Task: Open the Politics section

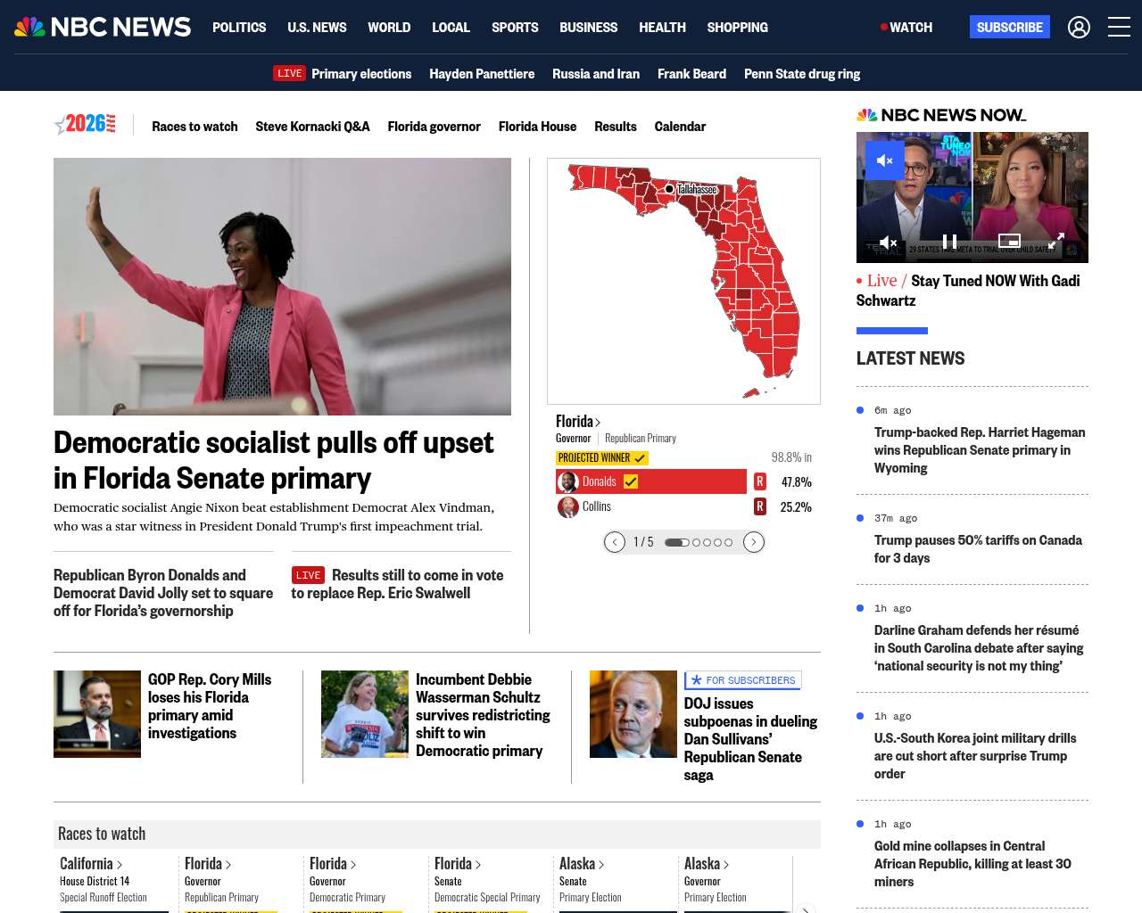Action: point(239,28)
